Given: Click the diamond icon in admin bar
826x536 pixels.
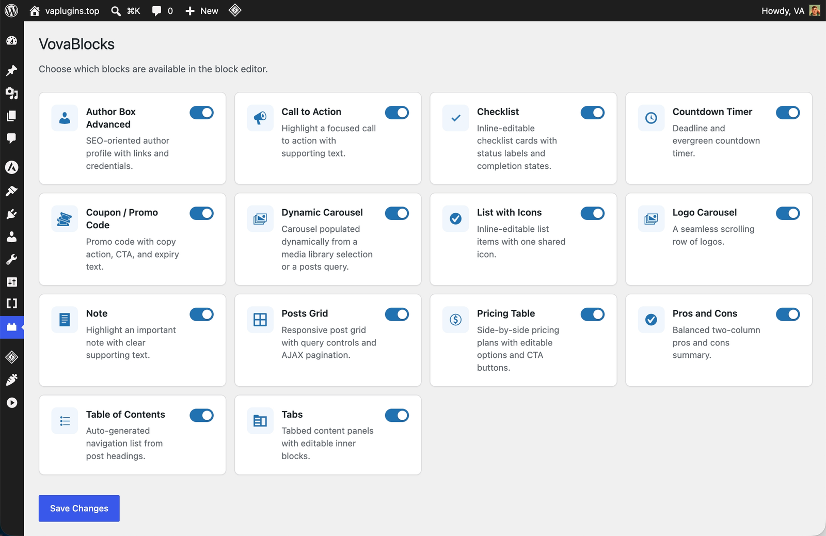Looking at the screenshot, I should (x=235, y=10).
